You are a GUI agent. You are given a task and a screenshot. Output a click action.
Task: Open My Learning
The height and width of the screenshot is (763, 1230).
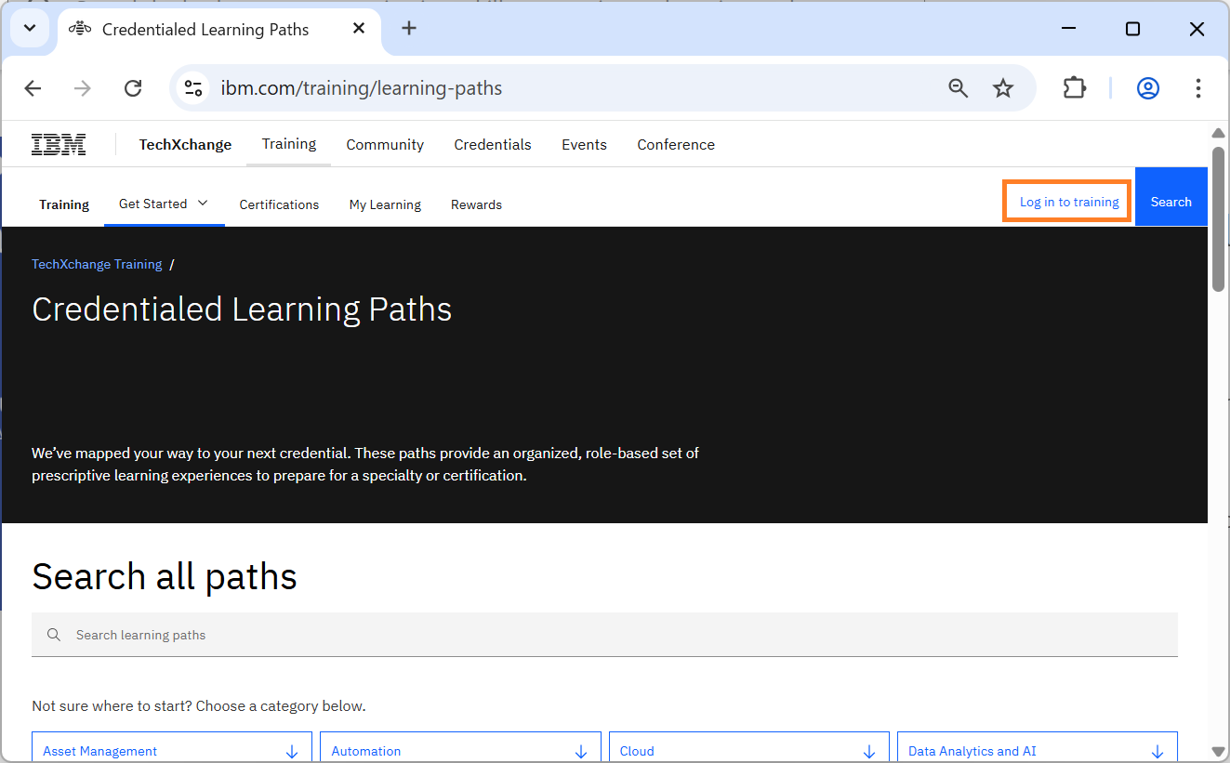tap(385, 204)
